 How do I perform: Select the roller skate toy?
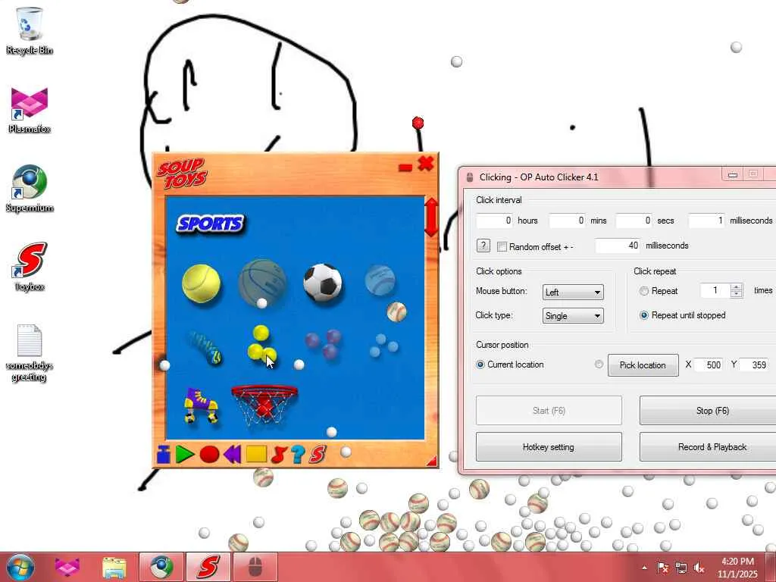201,406
